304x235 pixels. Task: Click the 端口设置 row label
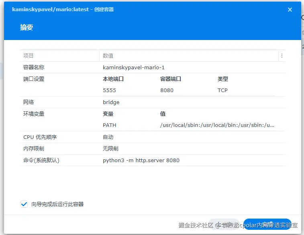coord(34,79)
